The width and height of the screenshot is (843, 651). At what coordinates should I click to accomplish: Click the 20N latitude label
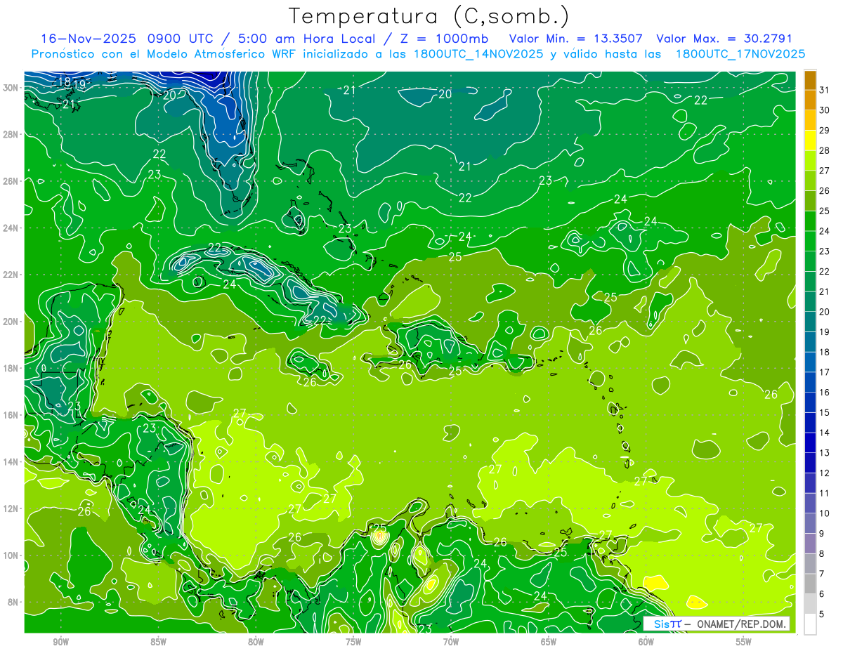[11, 322]
